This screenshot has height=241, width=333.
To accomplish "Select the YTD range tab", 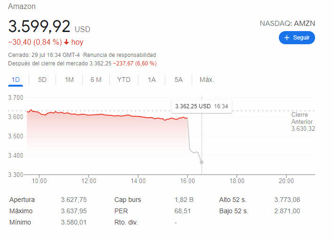I will (x=124, y=80).
